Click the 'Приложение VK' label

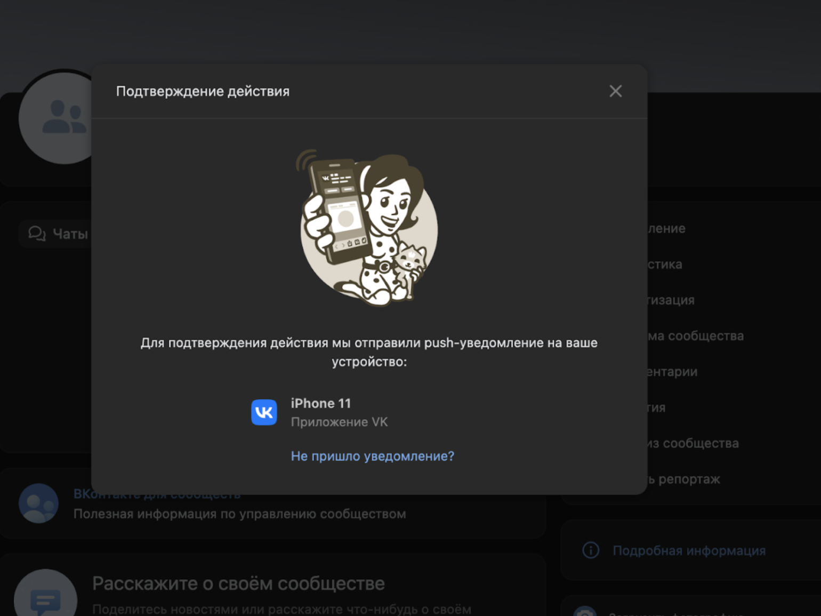(339, 422)
